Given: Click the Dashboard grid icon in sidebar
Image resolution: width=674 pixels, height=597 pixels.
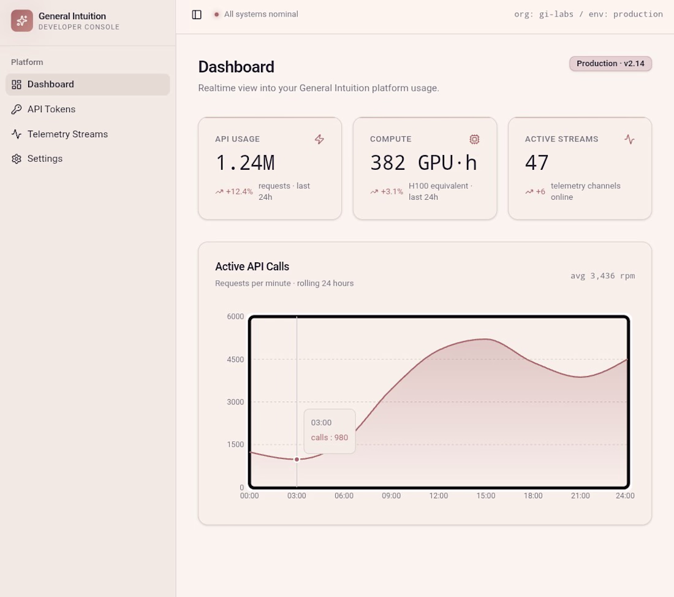Looking at the screenshot, I should pyautogui.click(x=17, y=85).
